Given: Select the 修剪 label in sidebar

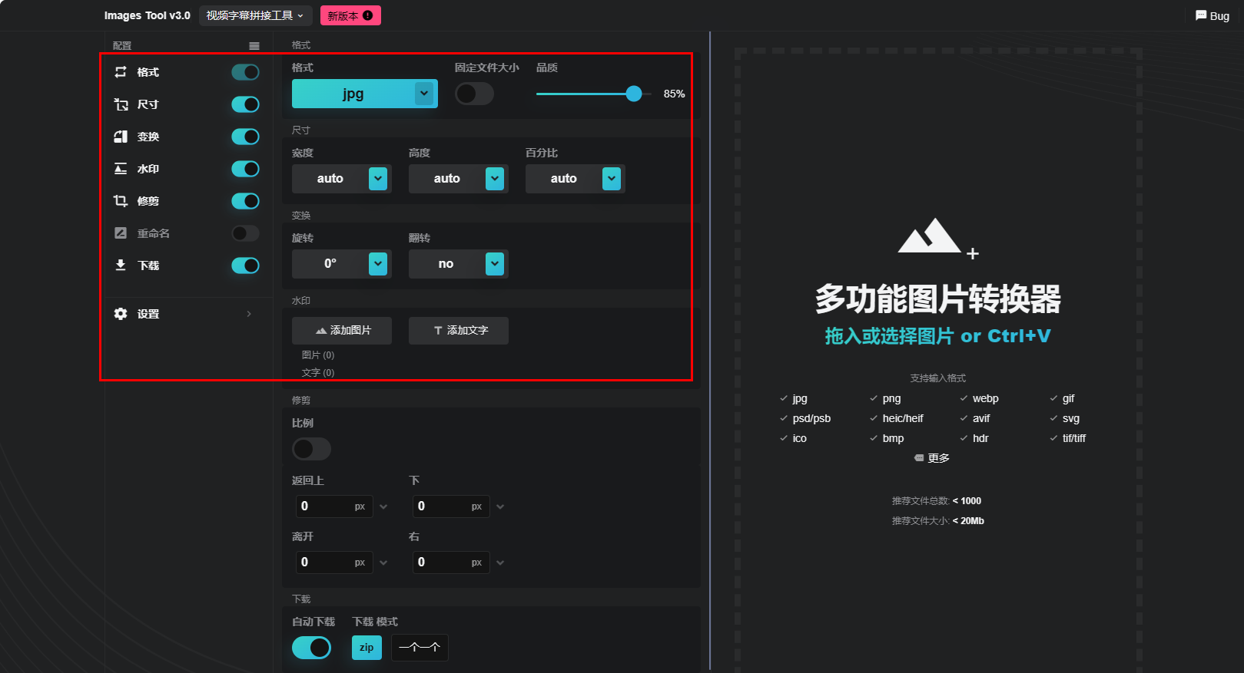Looking at the screenshot, I should [x=148, y=201].
